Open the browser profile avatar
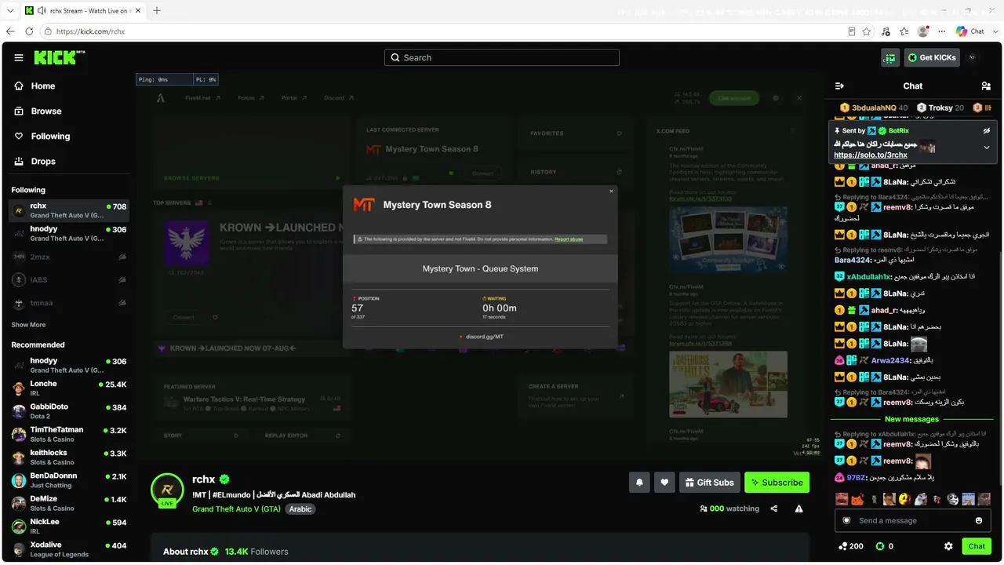This screenshot has height=565, width=1004. (x=923, y=31)
